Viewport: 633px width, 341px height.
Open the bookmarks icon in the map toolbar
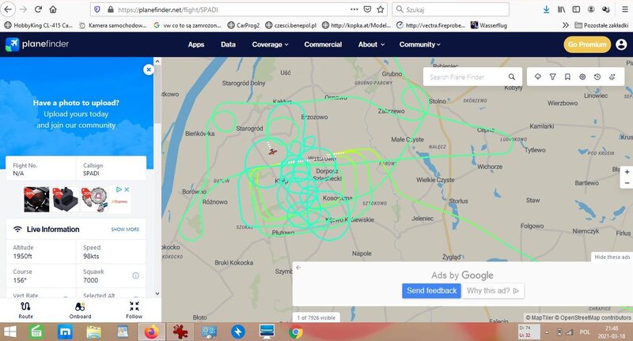coord(567,77)
